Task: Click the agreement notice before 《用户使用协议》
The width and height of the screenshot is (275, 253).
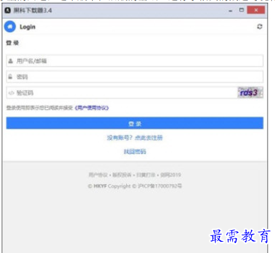Action: [40, 108]
